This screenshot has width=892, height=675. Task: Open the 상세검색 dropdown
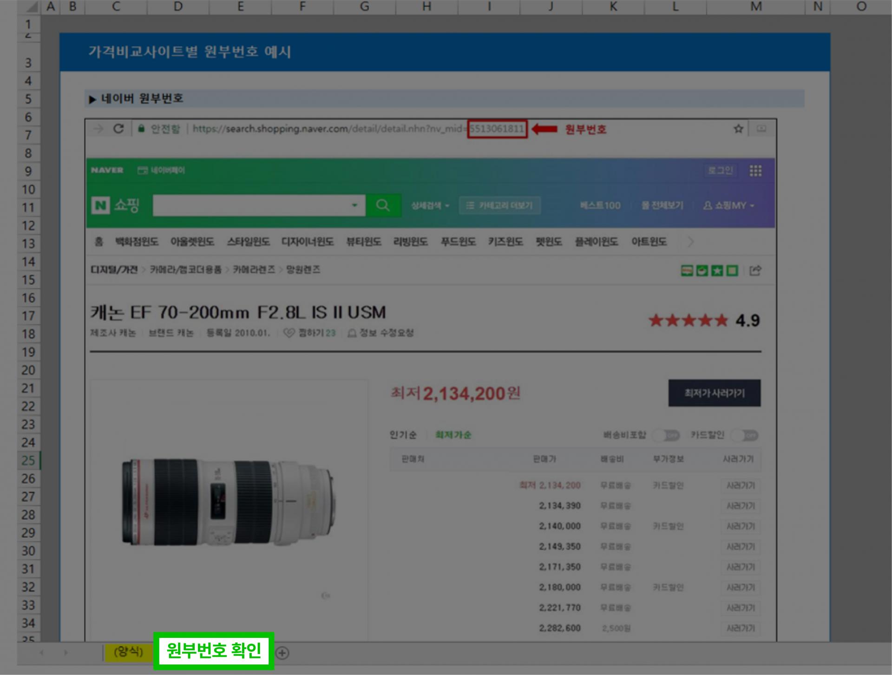pos(430,205)
